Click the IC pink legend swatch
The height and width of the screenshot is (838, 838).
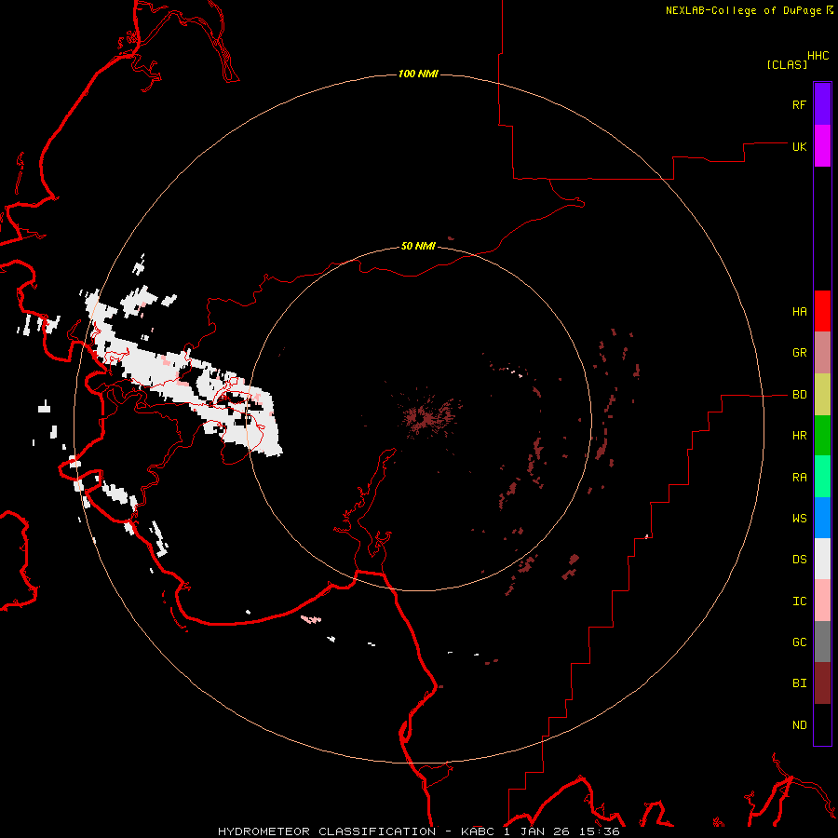tap(822, 601)
